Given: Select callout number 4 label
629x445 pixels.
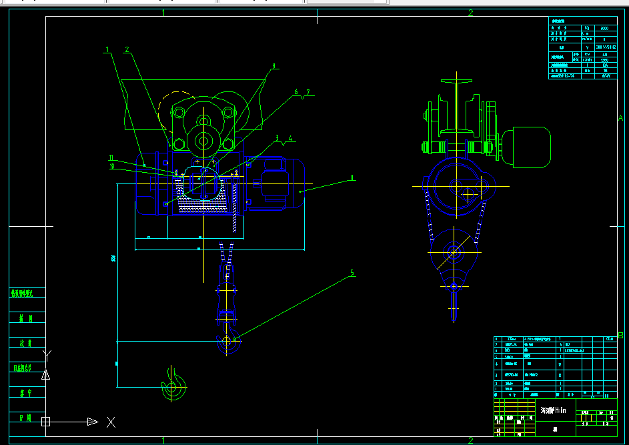Looking at the screenshot, I should tap(290, 139).
